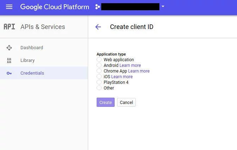The width and height of the screenshot is (237, 150).
Task: Expand the project dropdown arrow
Action: point(163,6)
